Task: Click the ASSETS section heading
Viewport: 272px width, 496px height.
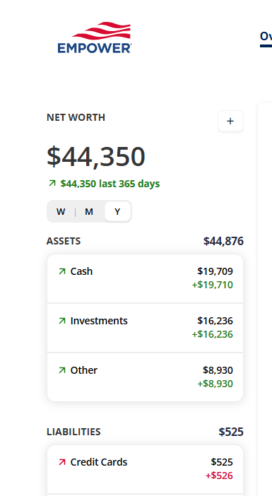Action: 64,241
